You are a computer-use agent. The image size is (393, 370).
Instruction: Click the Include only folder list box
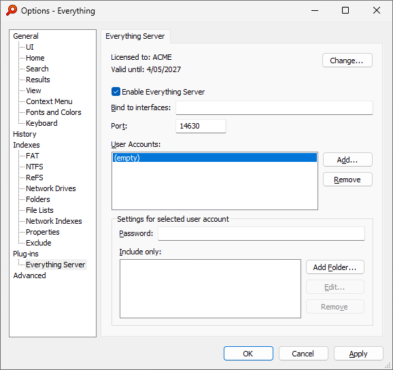pyautogui.click(x=210, y=289)
